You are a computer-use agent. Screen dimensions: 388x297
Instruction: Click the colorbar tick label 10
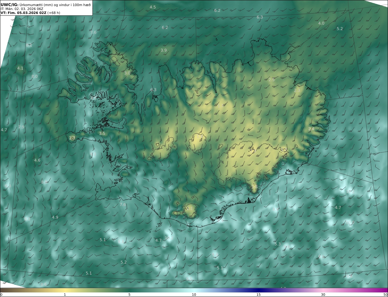tap(194, 295)
